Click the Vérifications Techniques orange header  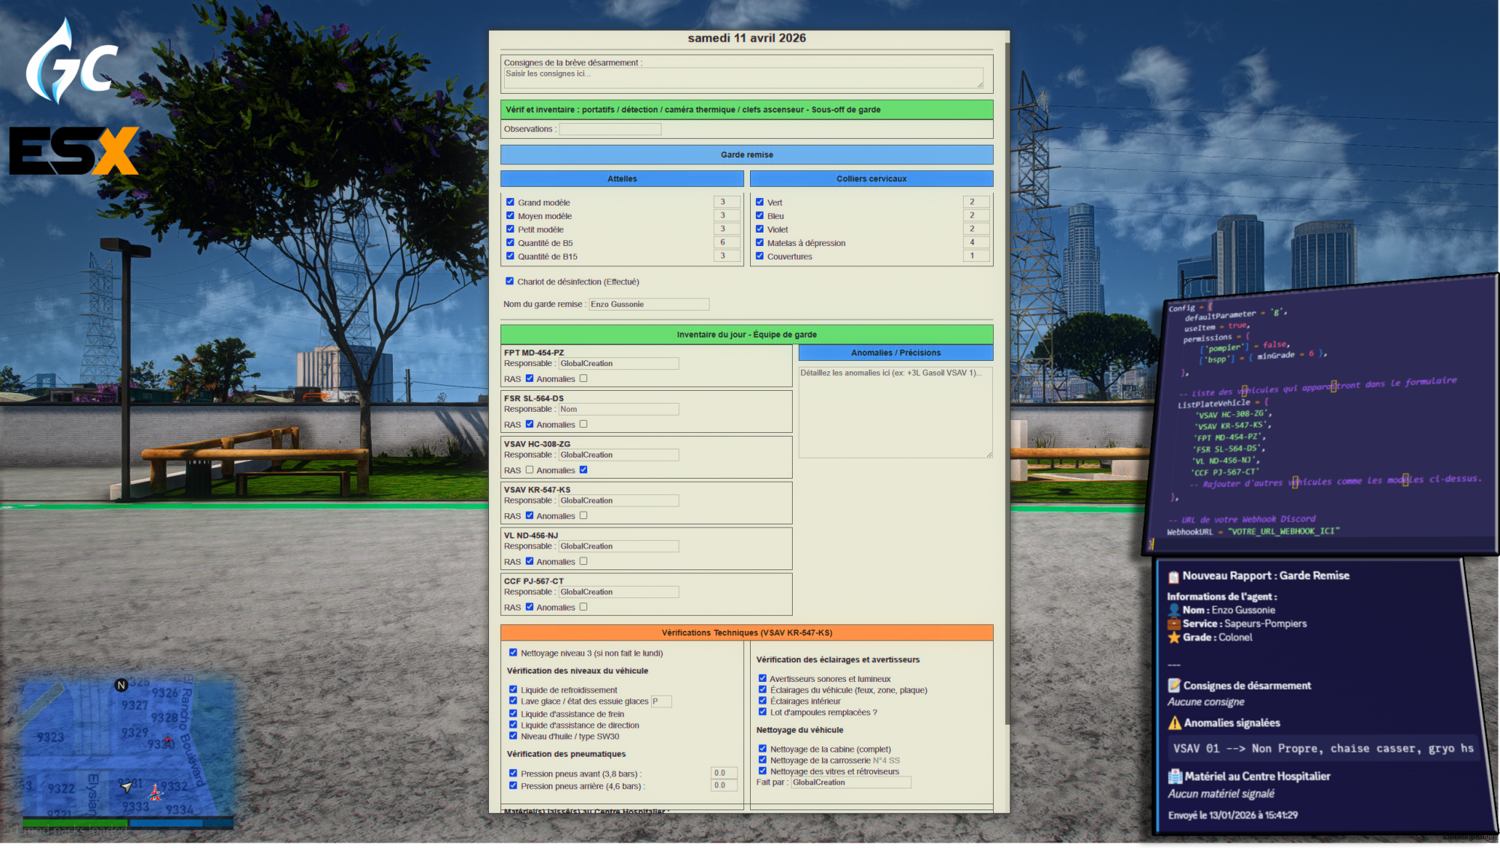pyautogui.click(x=746, y=633)
